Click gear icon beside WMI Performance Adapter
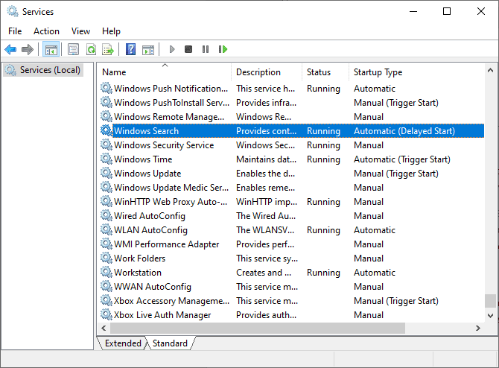 coord(107,244)
